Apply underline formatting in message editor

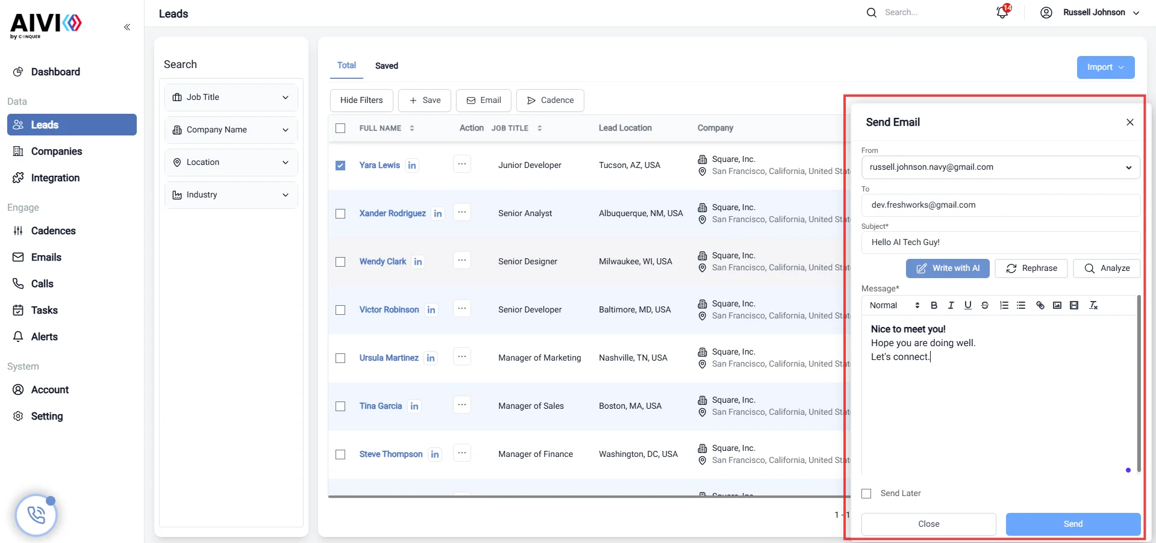(968, 305)
